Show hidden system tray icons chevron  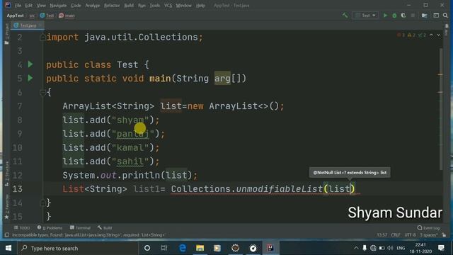356,248
